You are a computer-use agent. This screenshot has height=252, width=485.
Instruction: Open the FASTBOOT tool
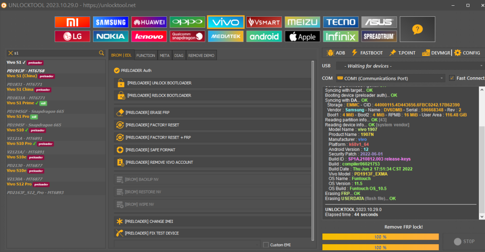(367, 53)
